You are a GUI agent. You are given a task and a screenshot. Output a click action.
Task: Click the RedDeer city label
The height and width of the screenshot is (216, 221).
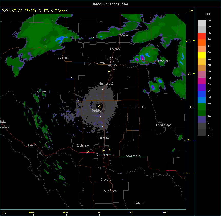(x=113, y=65)
